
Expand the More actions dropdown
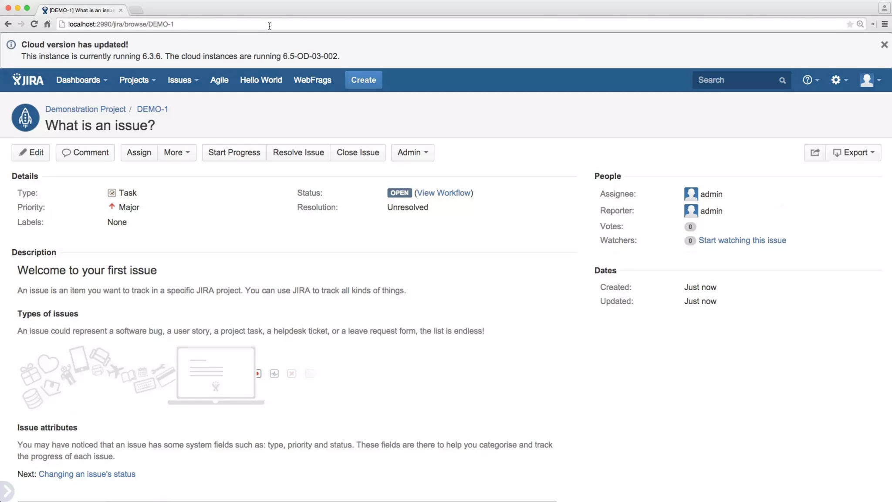coord(176,153)
